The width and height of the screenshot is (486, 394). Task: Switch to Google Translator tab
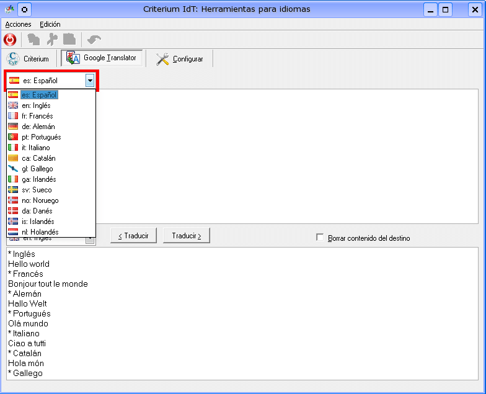click(x=102, y=58)
